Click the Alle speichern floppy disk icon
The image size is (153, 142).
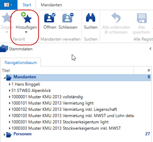point(142,18)
